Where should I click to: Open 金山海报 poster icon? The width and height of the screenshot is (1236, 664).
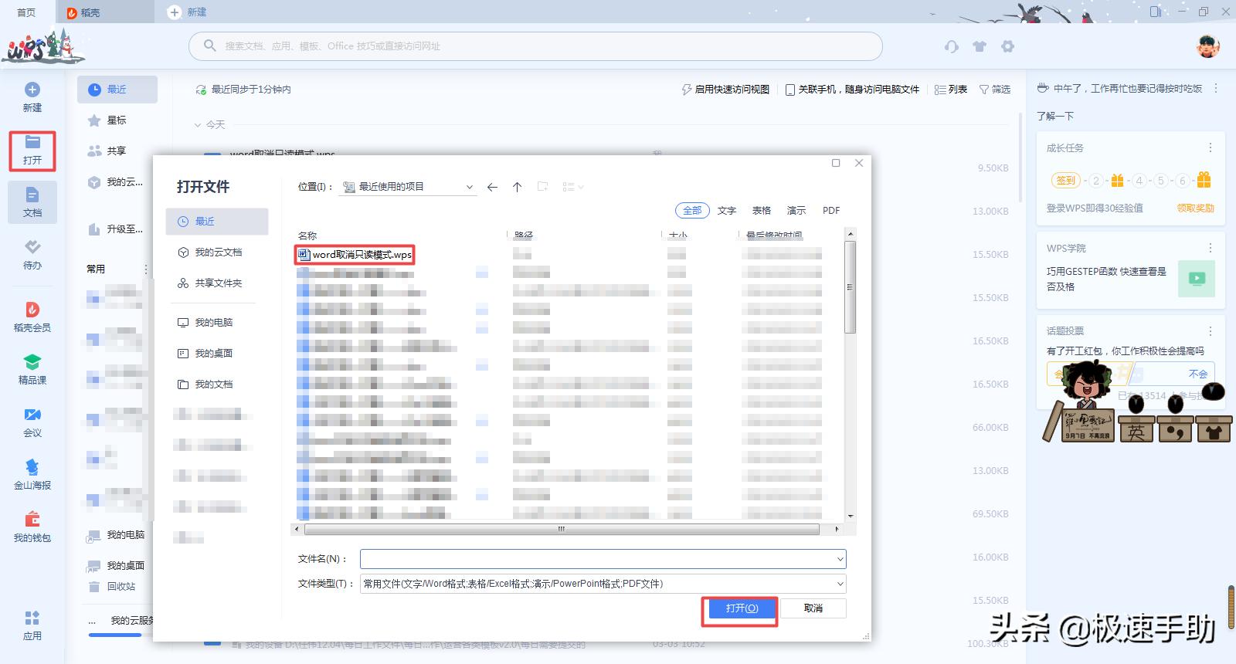[x=32, y=467]
